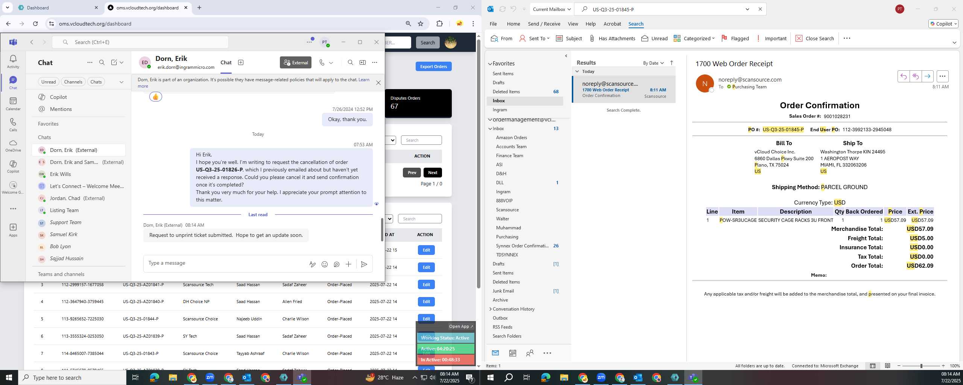Expand Teams chat filter chevron
Image resolution: width=963 pixels, height=385 pixels.
tap(121, 82)
